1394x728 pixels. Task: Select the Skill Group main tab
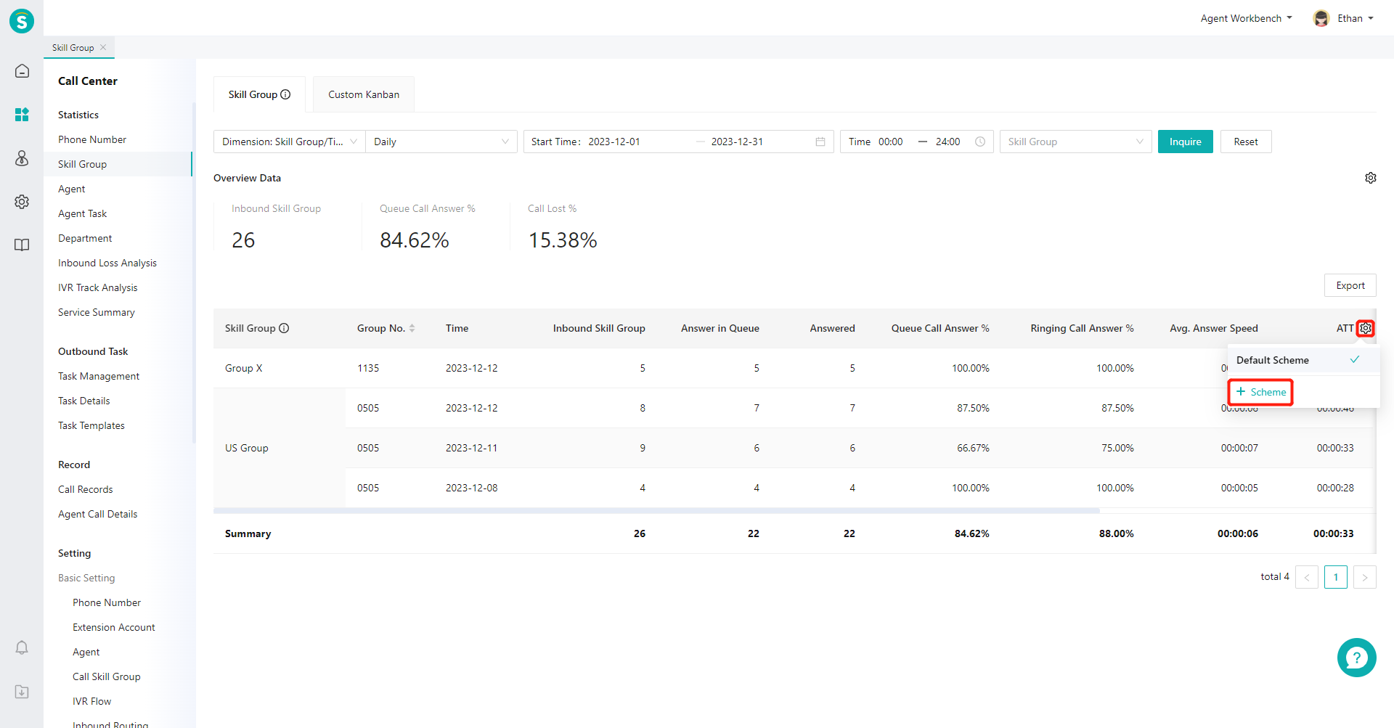point(259,94)
